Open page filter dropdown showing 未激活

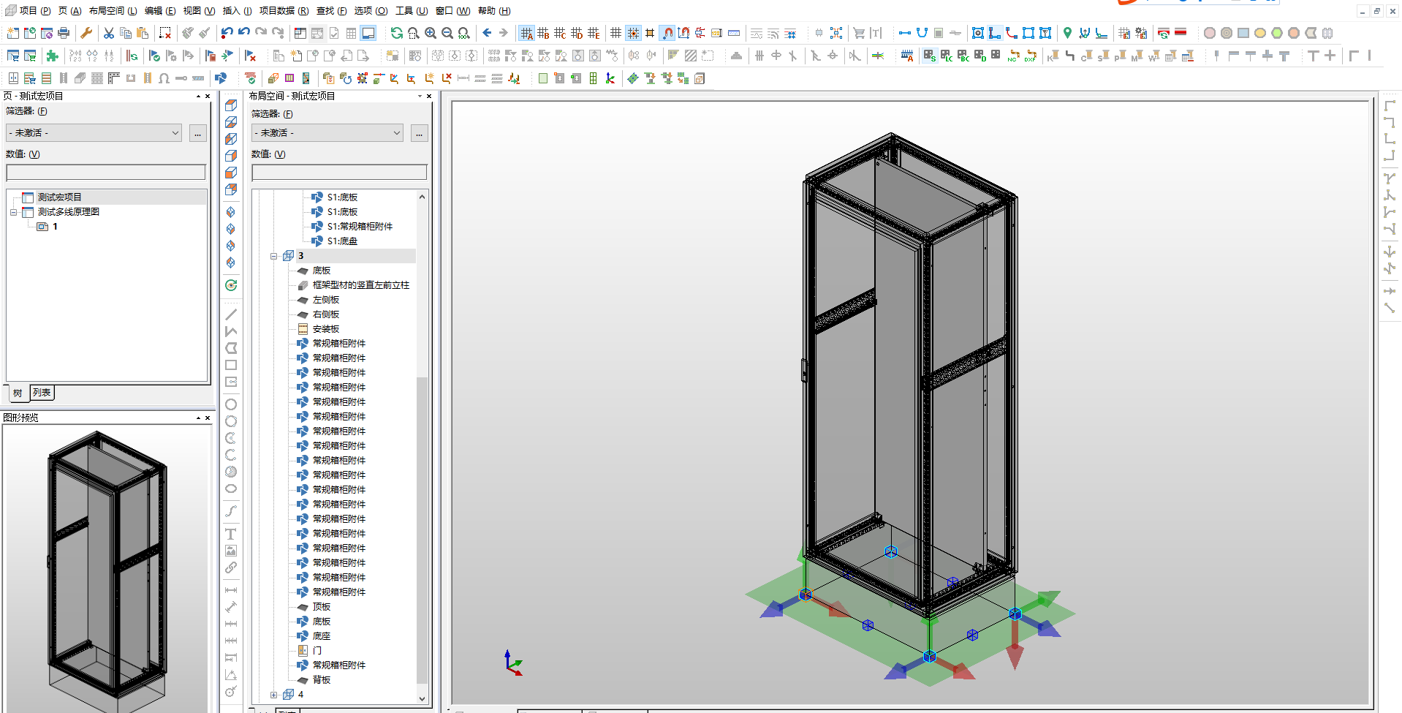point(94,132)
